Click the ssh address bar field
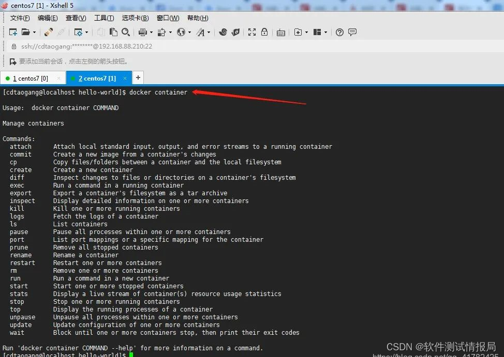The height and width of the screenshot is (357, 504). 257,46
